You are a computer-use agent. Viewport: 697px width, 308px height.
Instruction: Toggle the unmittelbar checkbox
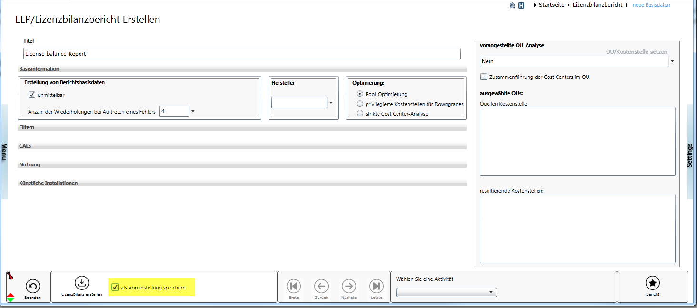(32, 95)
